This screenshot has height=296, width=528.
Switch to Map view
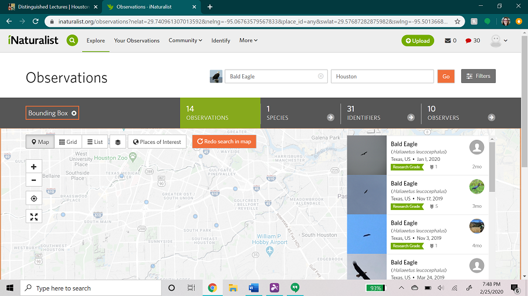(40, 142)
